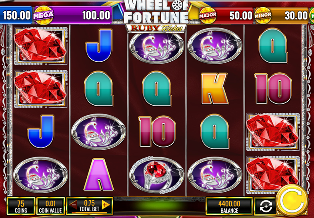The height and width of the screenshot is (218, 314).
Task: Click the Total Bet slider bar
Action: pyautogui.click(x=89, y=212)
